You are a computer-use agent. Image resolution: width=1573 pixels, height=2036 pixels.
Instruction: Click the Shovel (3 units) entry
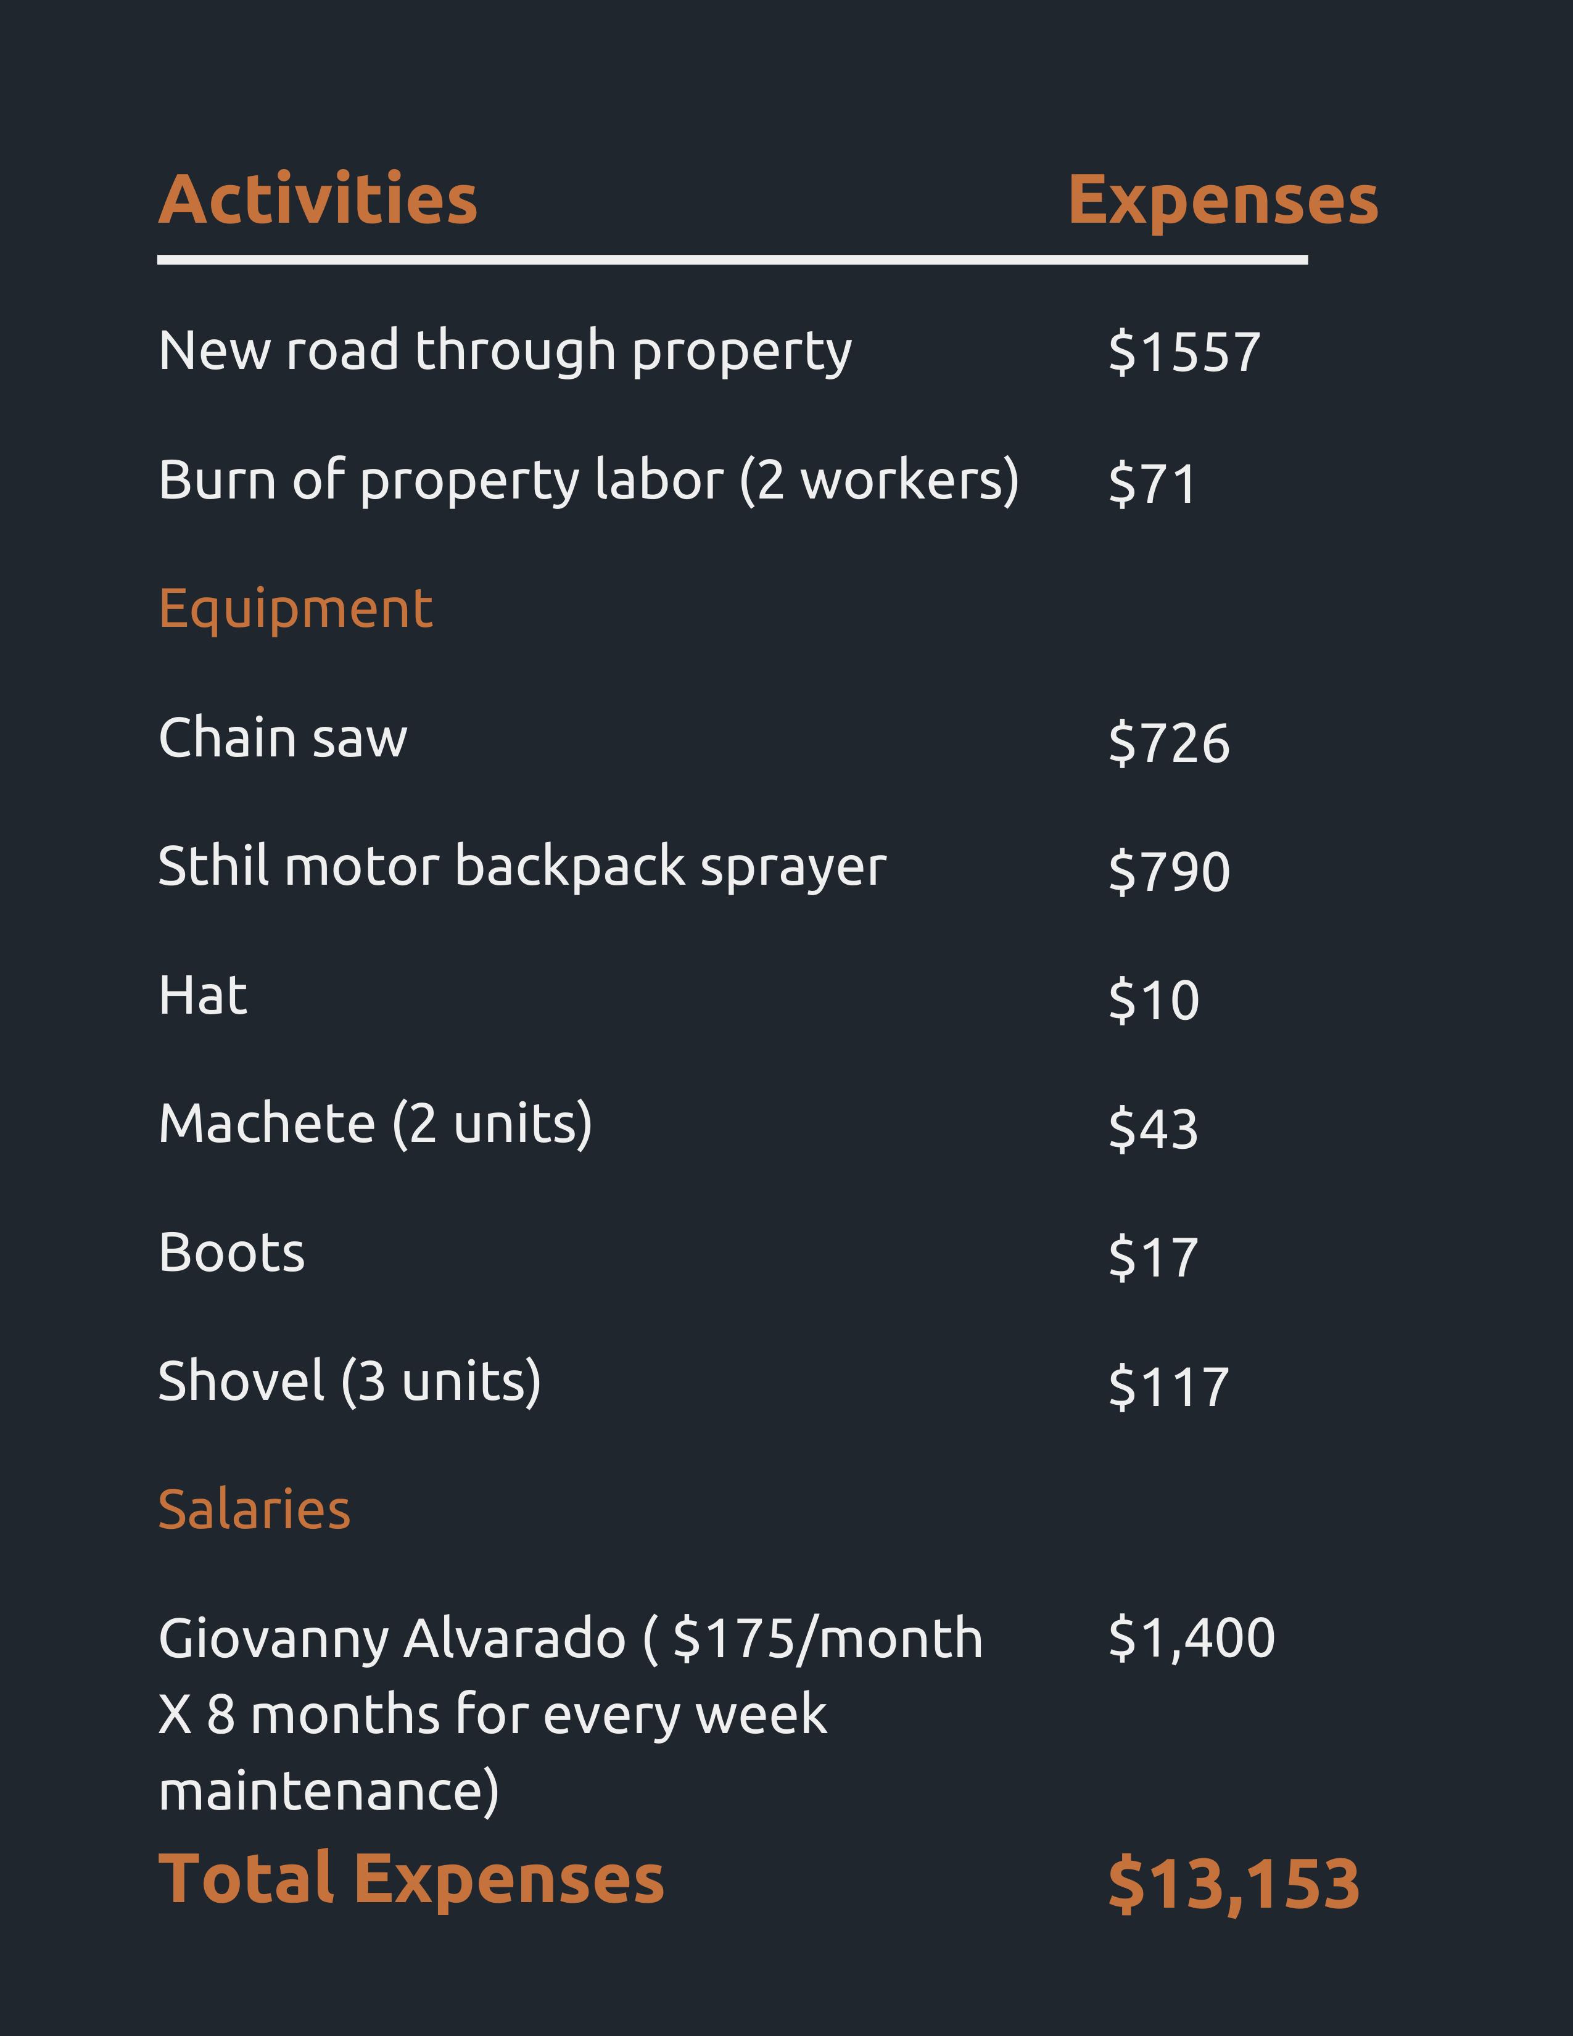349,1381
